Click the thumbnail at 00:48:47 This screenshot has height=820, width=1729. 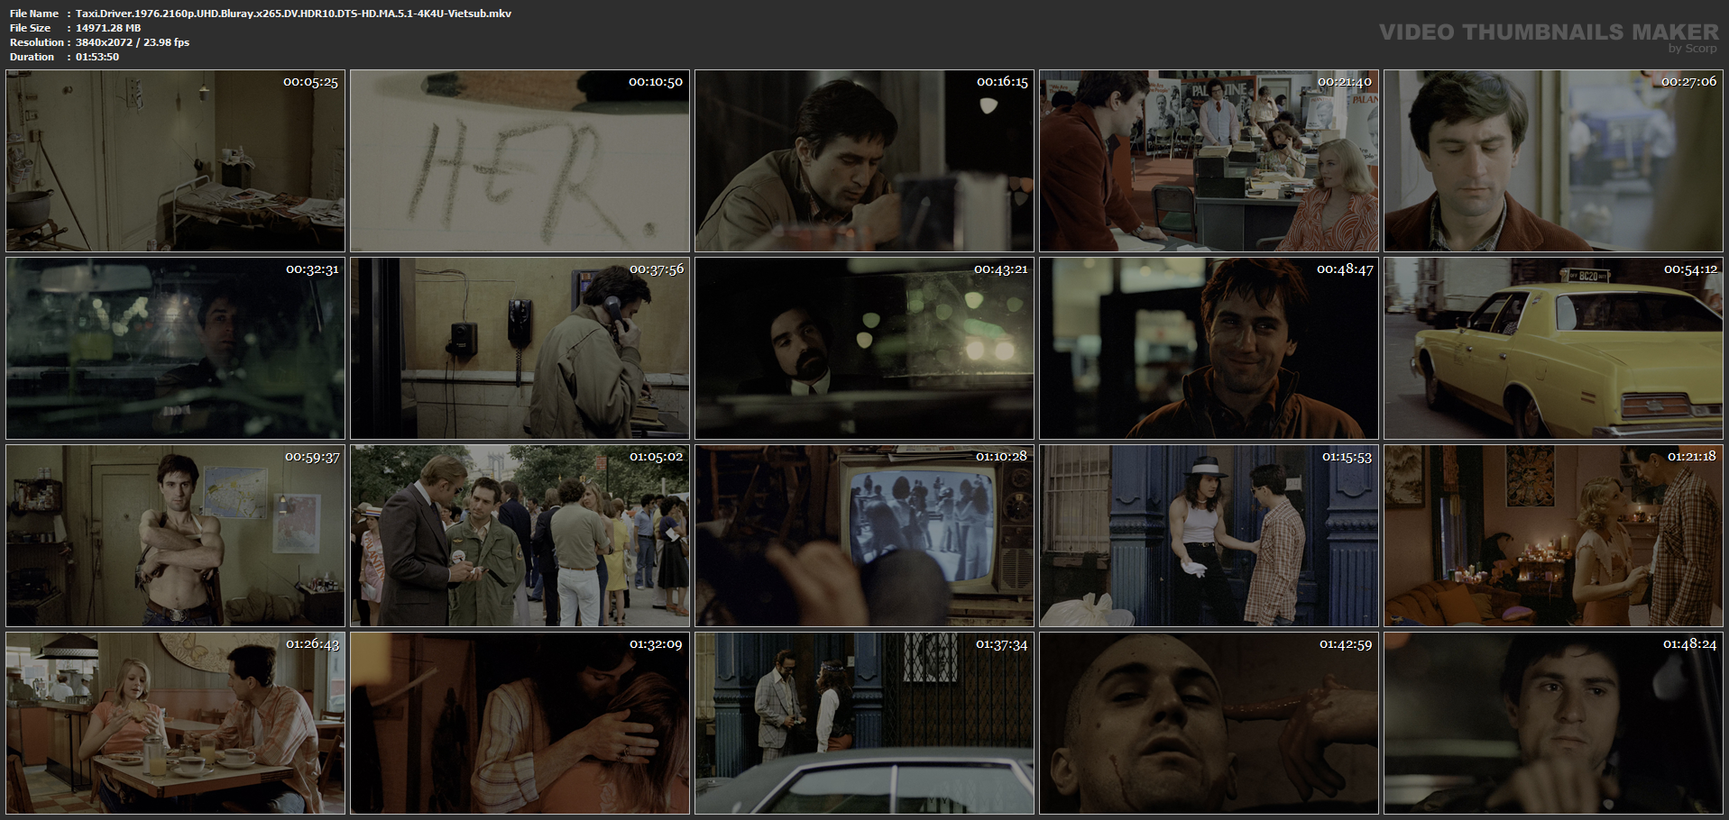(1209, 349)
